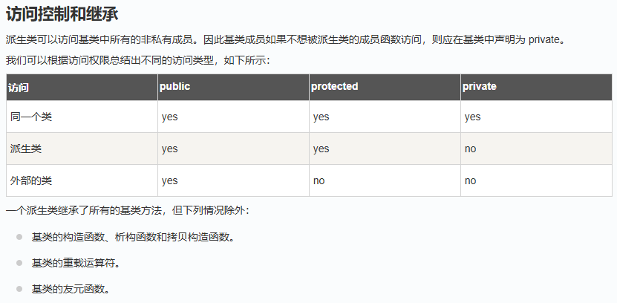The image size is (617, 303).
Task: Click the 访问控制和继承 heading
Action: point(62,15)
